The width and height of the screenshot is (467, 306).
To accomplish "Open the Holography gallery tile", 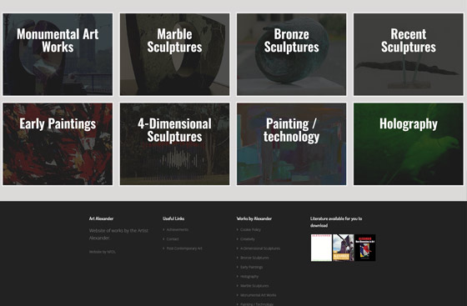I will tap(409, 144).
